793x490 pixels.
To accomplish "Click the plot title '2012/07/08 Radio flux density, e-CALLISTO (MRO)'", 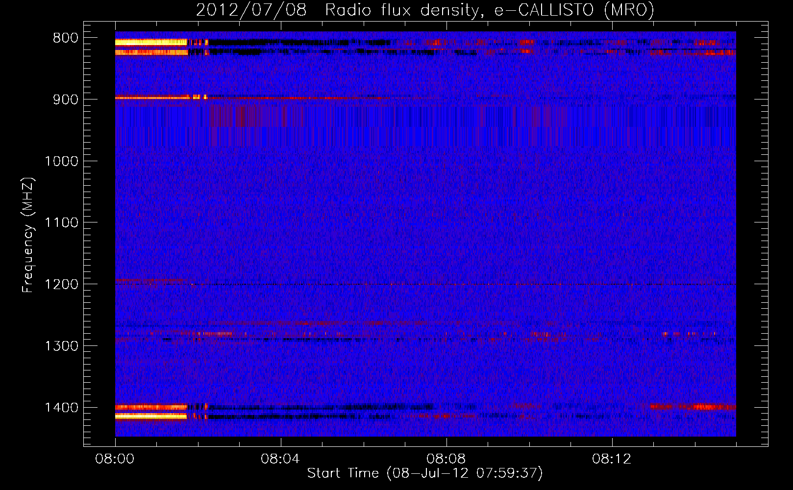I will click(425, 10).
